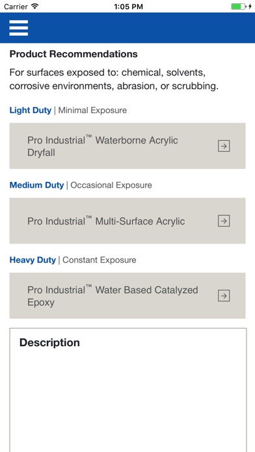Select the Light Duty label
This screenshot has height=452, width=255.
click(x=31, y=110)
